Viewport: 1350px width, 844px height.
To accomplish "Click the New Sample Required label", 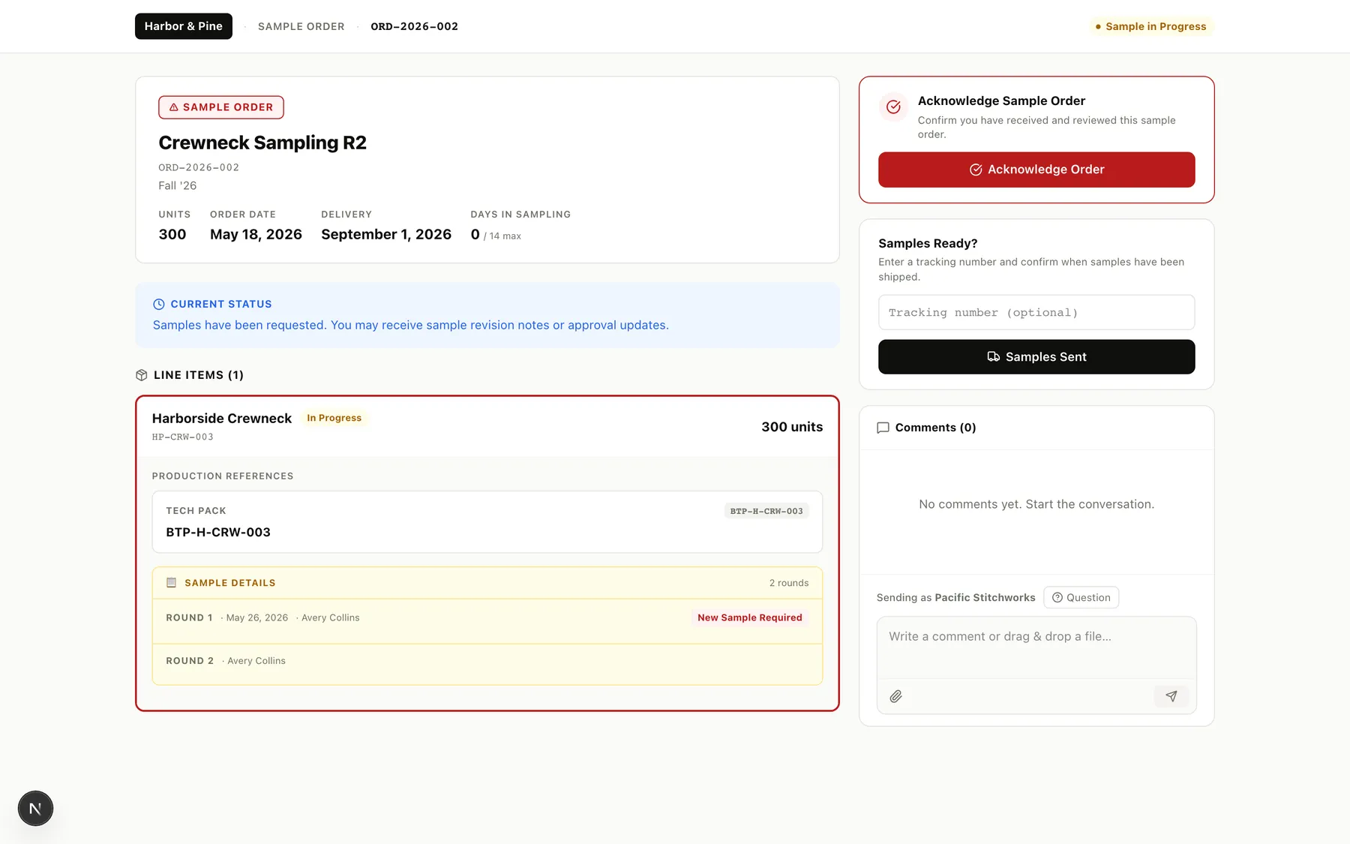I will coord(750,617).
